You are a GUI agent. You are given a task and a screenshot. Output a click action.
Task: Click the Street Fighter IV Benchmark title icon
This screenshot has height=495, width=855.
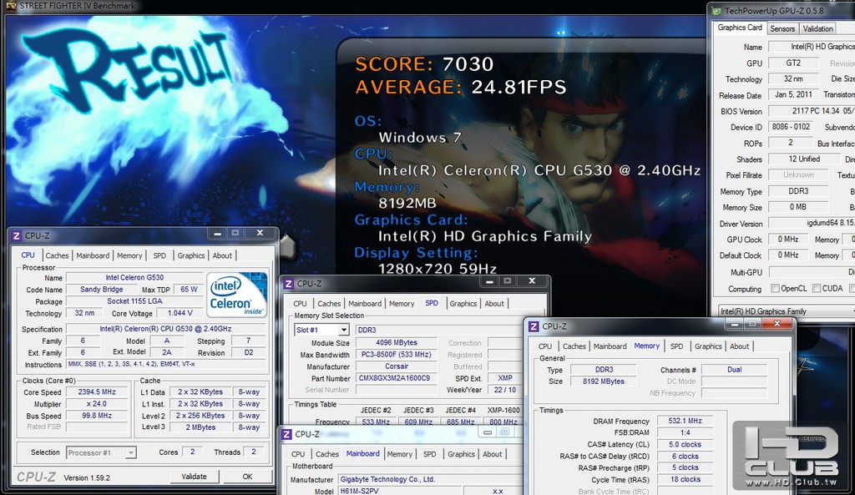coord(10,6)
